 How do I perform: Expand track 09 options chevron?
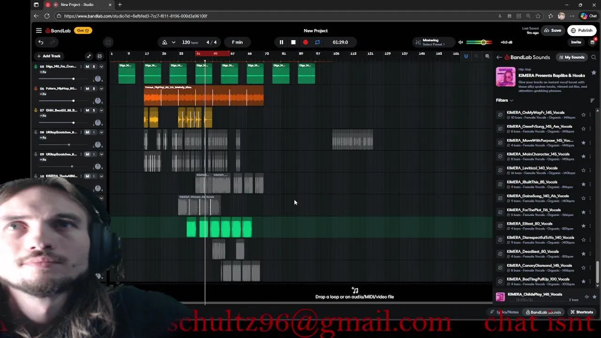[x=101, y=154]
